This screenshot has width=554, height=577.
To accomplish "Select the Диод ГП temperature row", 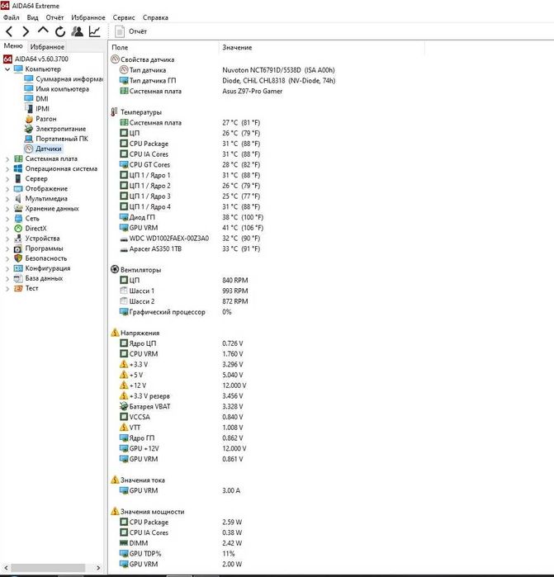I will coord(192,217).
